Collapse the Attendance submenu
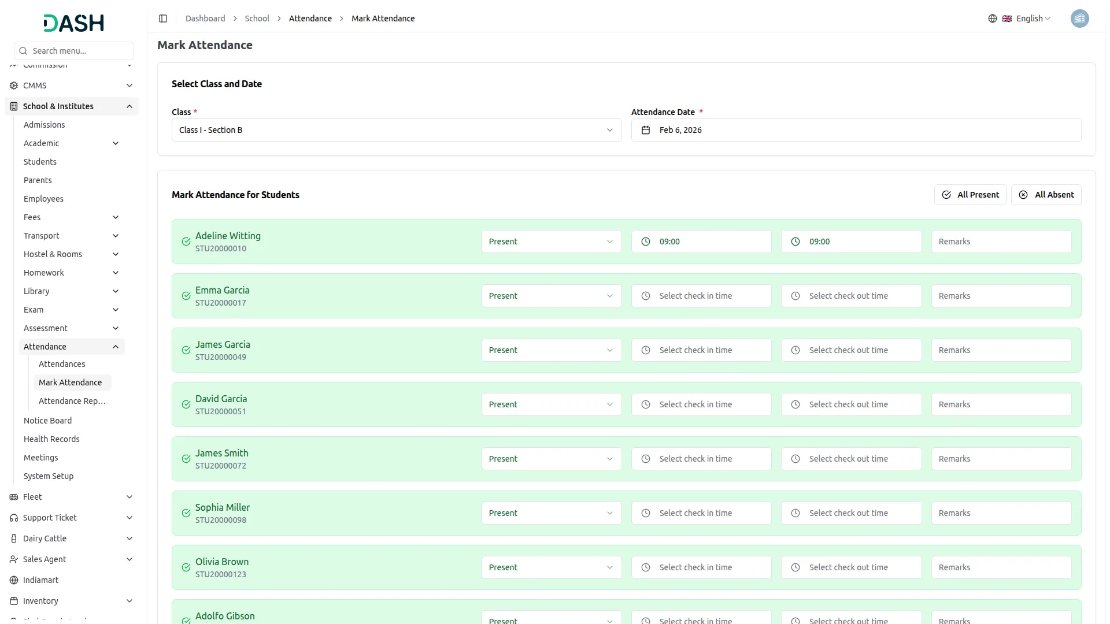Viewport: 1110px width, 624px height. [x=72, y=347]
